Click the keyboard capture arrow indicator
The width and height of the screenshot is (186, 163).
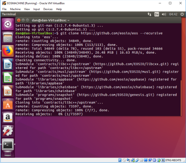tap(163, 160)
